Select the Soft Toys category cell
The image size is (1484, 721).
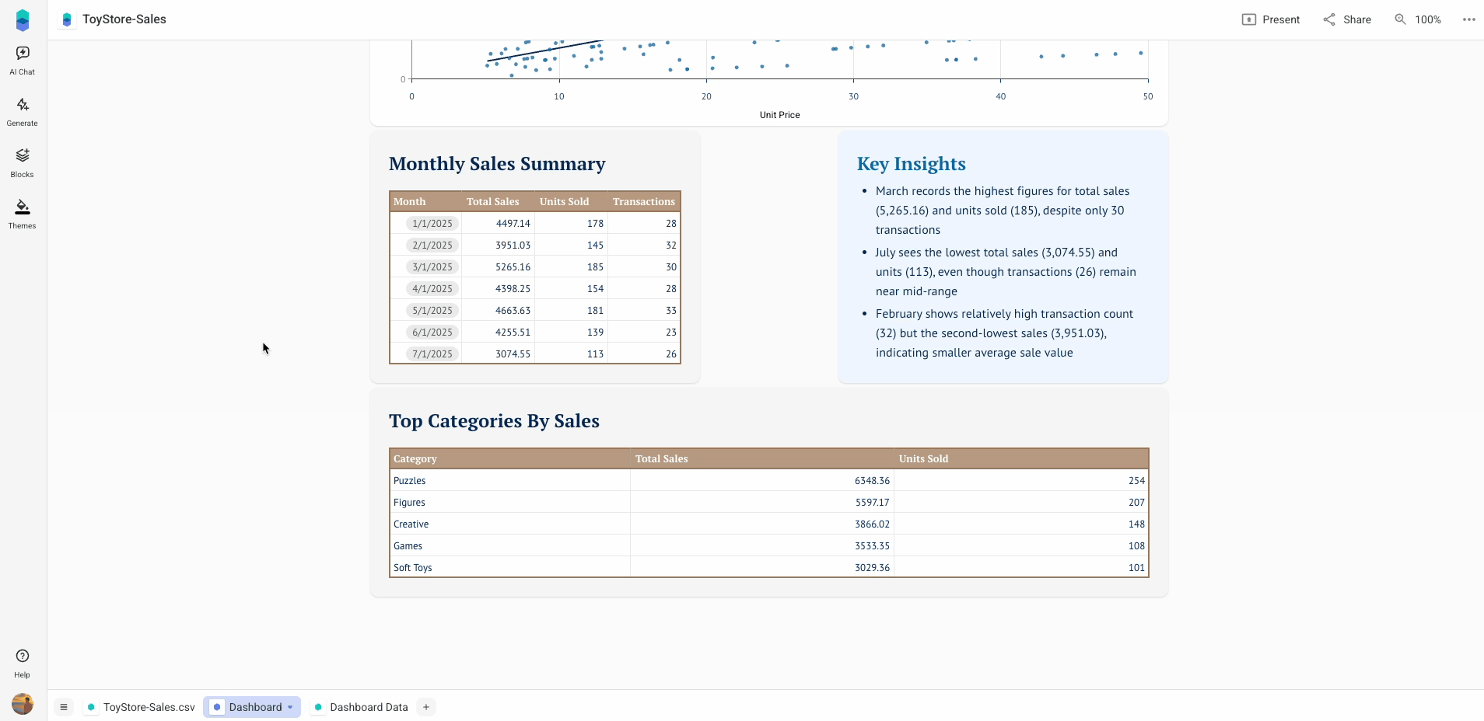click(x=510, y=568)
